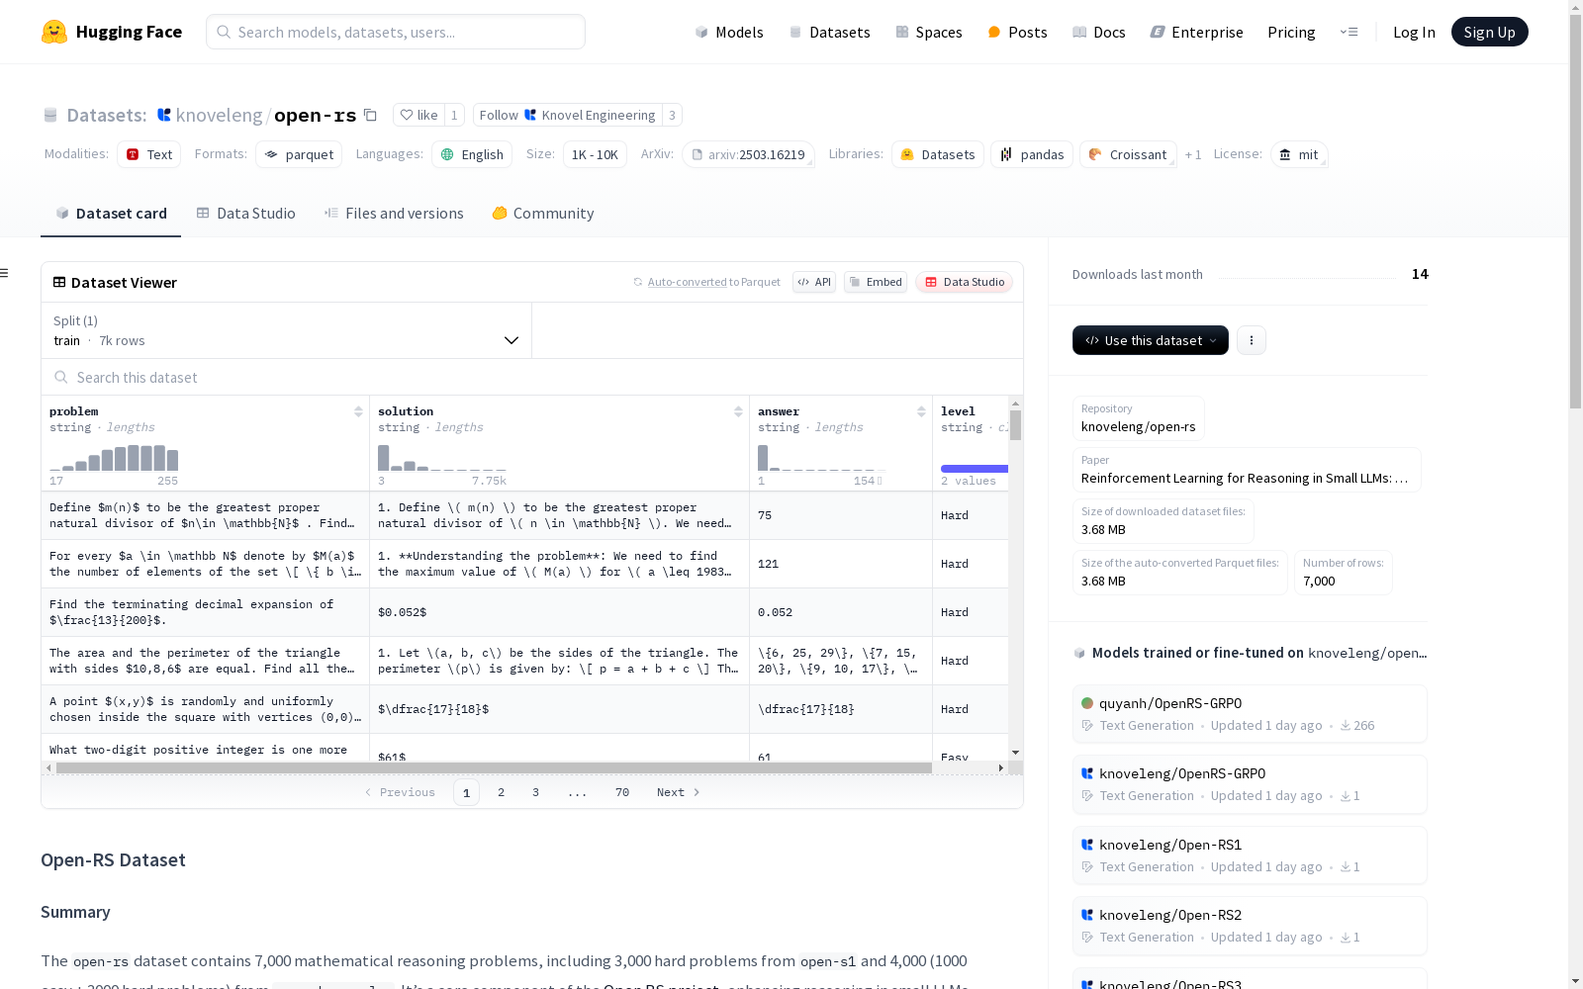Open the left sidebar table of contents icon
This screenshot has height=989, width=1583.
(4, 273)
